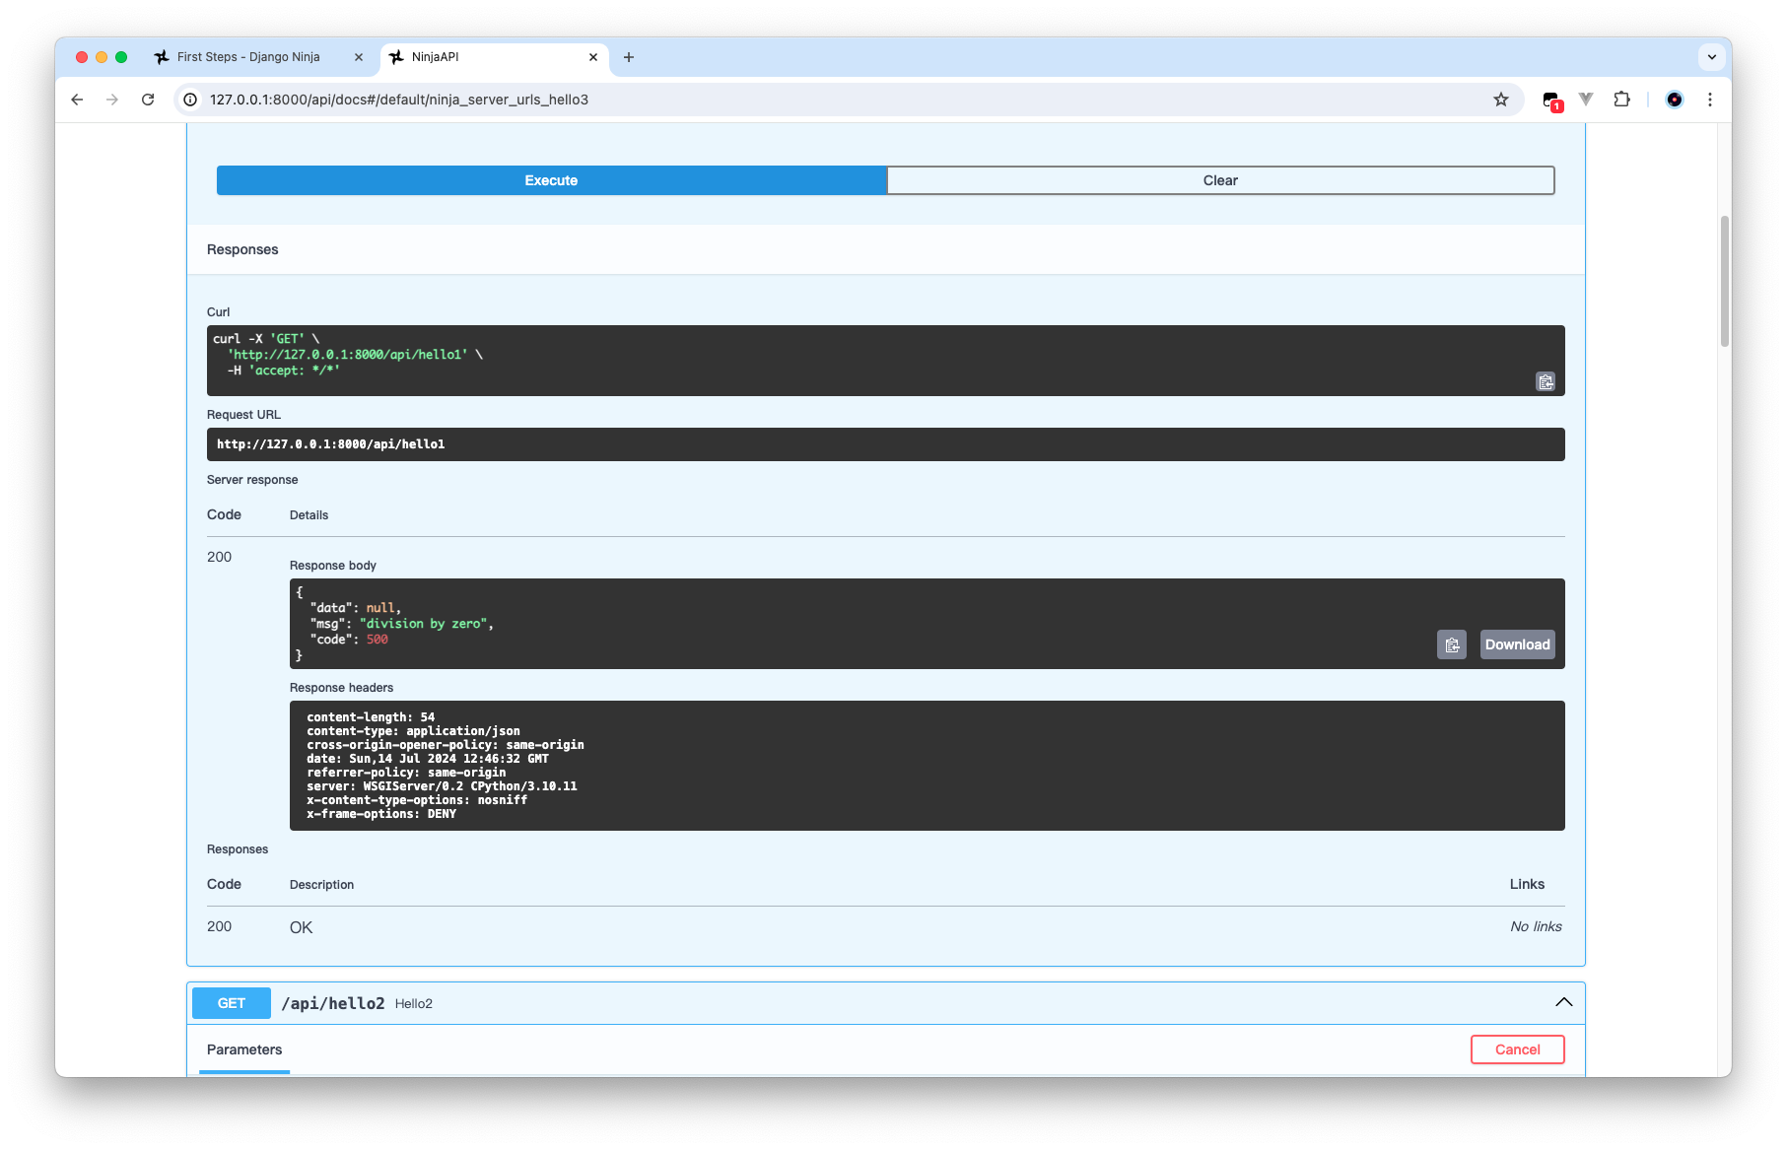Click the Server response heading
Screen dimensions: 1787x1150
tap(252, 480)
